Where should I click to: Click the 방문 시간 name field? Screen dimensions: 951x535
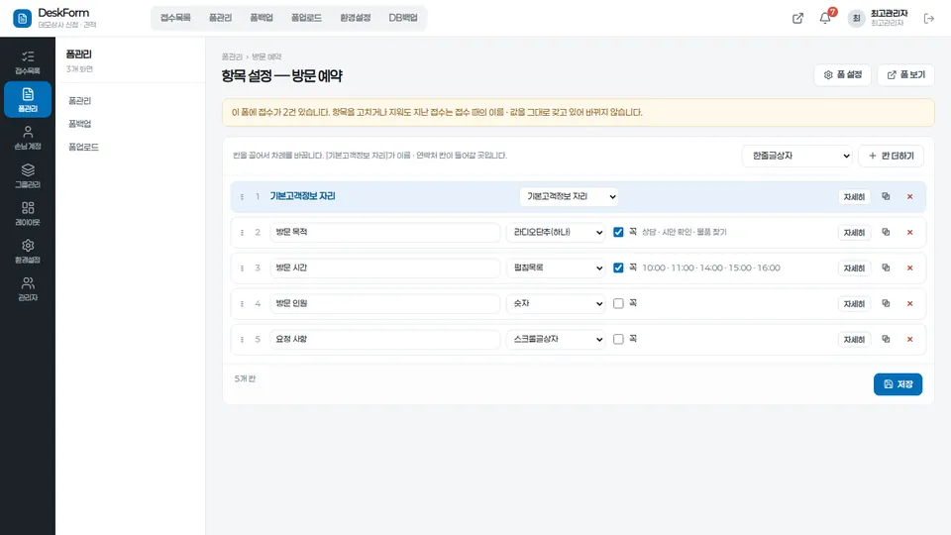tap(385, 267)
